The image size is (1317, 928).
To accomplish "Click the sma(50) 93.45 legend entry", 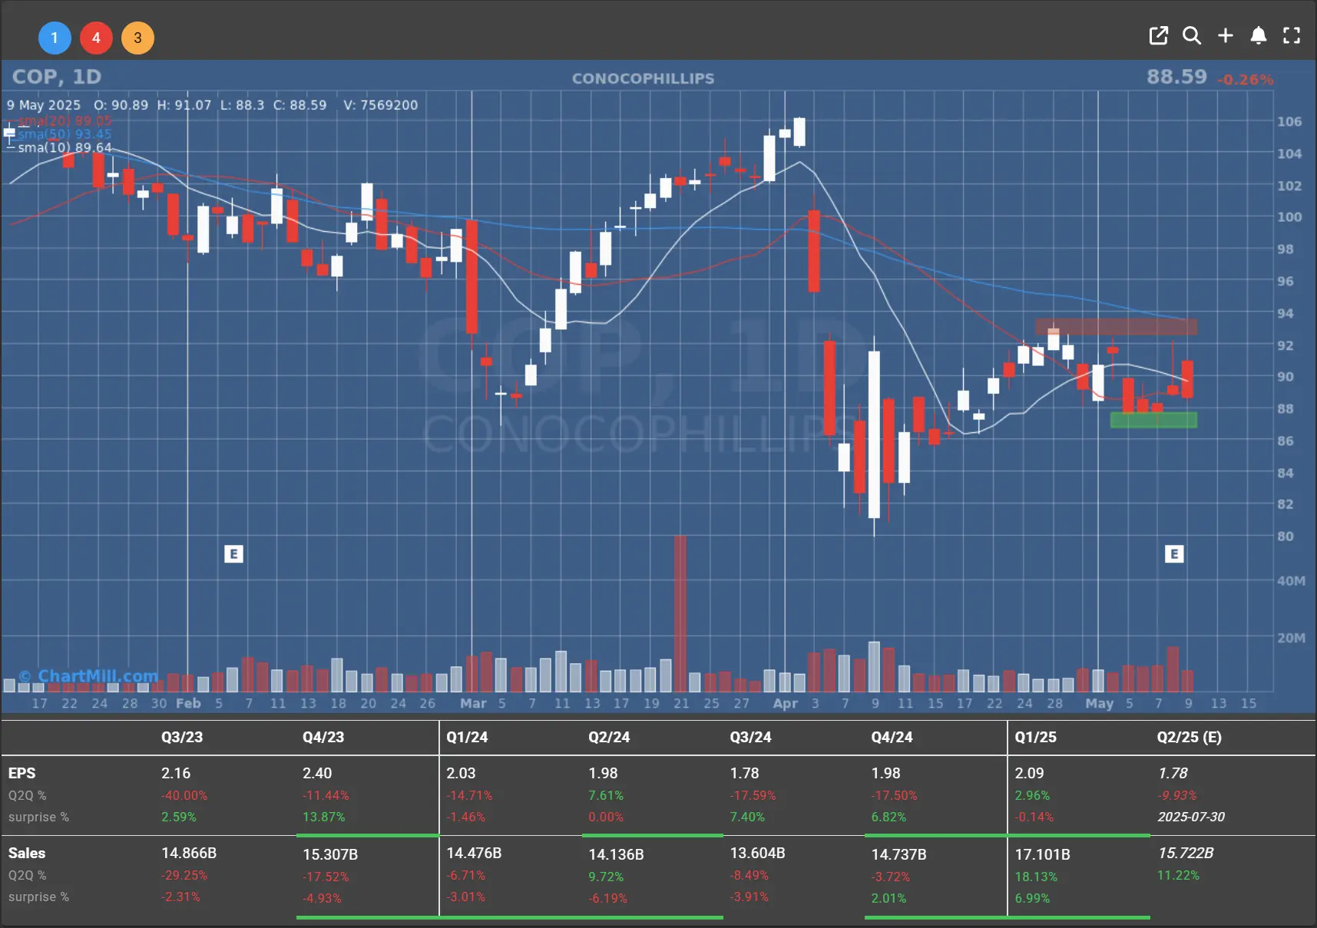I will (x=65, y=134).
